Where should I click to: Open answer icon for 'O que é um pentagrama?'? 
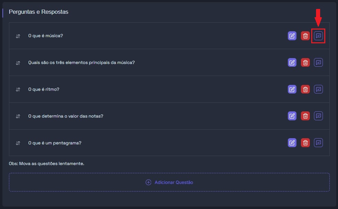318,143
